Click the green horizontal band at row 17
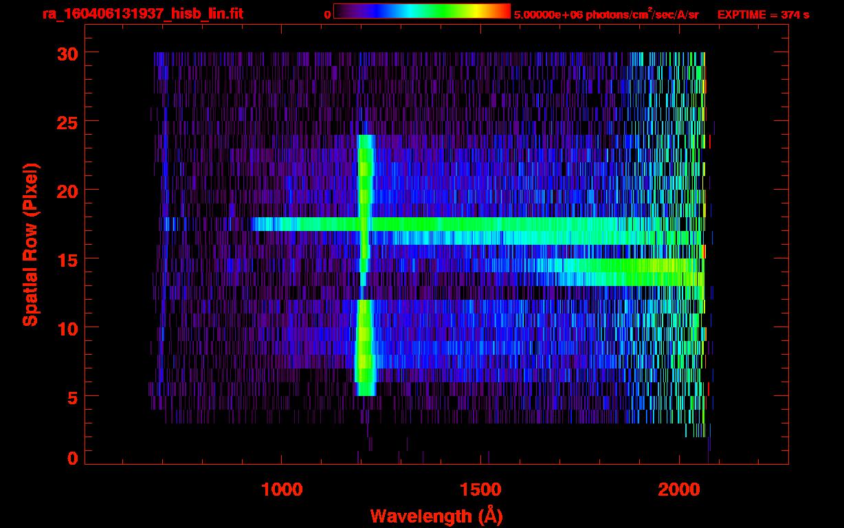 click(x=481, y=224)
